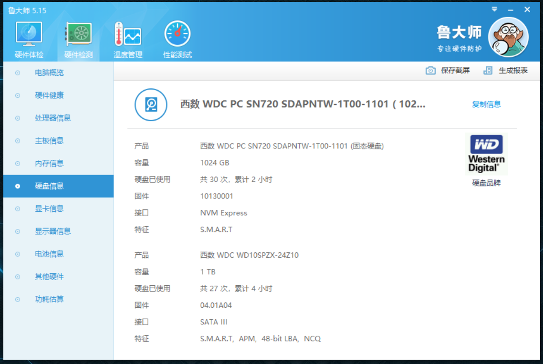Viewport: 543px width, 364px height.
Task: Click the 专注硬件防护 slogan text
Action: (x=459, y=49)
